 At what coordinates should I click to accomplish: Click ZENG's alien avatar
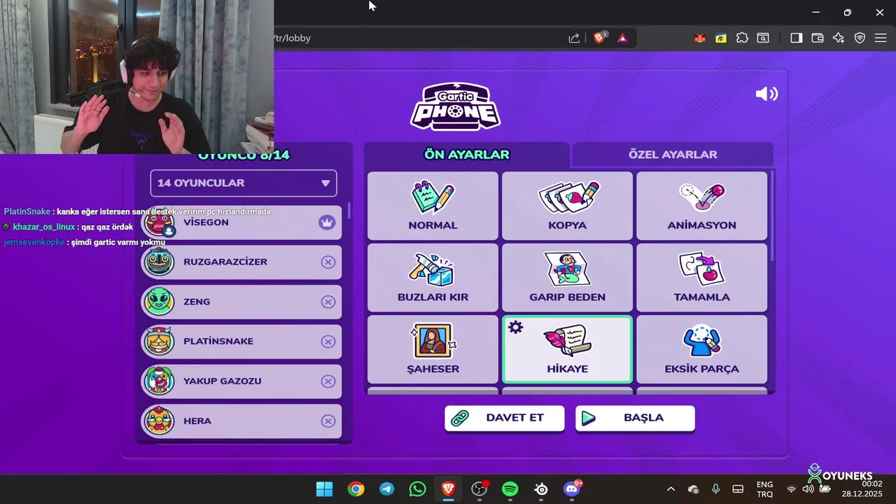point(159,302)
